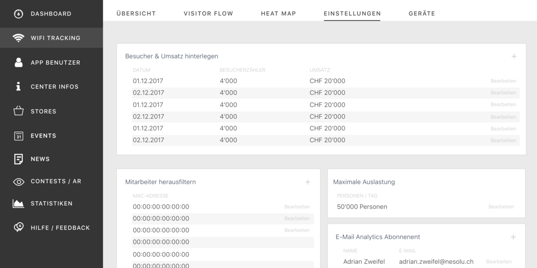Screen dimensions: 537x268
Task: Click the "PERSONEN / TAG" label
Action: [x=357, y=196]
